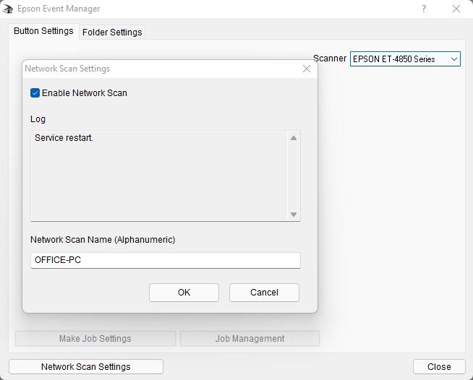Click the 'Log' label text
Viewport: 473px width, 380px height.
(38, 119)
